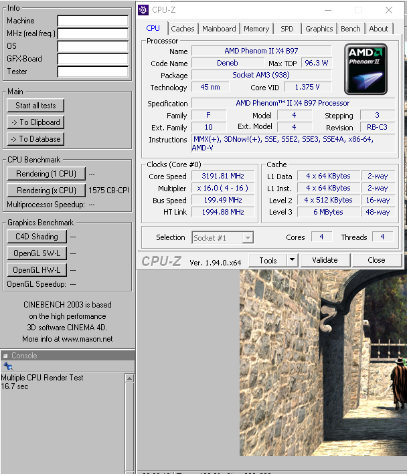Image resolution: width=407 pixels, height=474 pixels.
Task: Switch to the Caches tab
Action: [183, 29]
